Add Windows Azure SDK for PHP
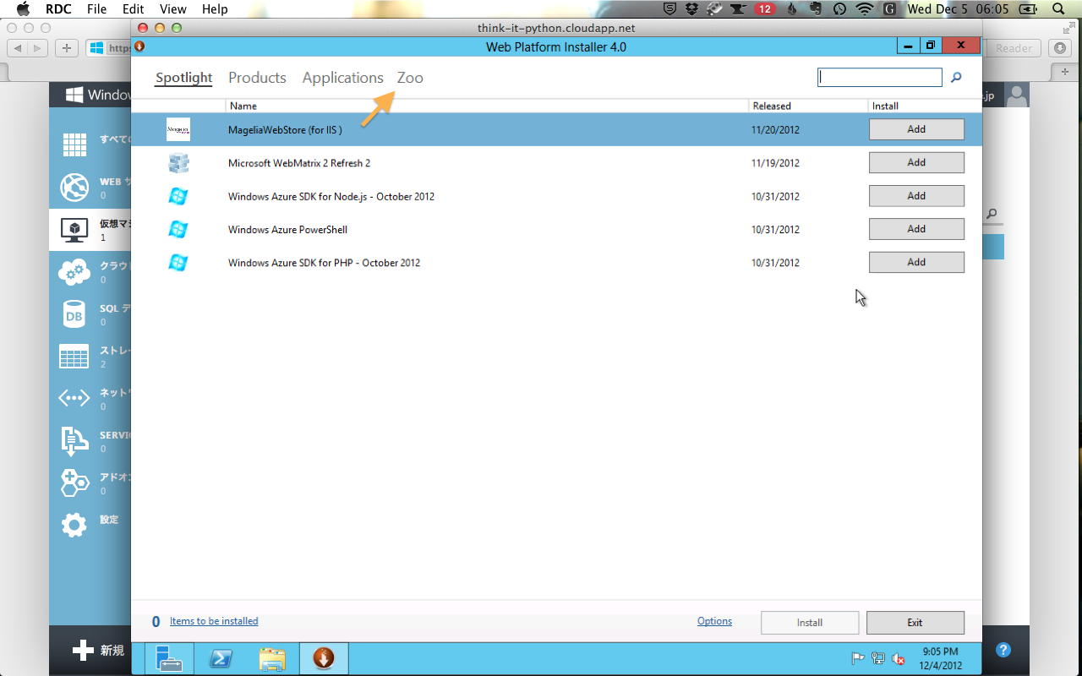Viewport: 1082px width, 676px height. tap(916, 262)
